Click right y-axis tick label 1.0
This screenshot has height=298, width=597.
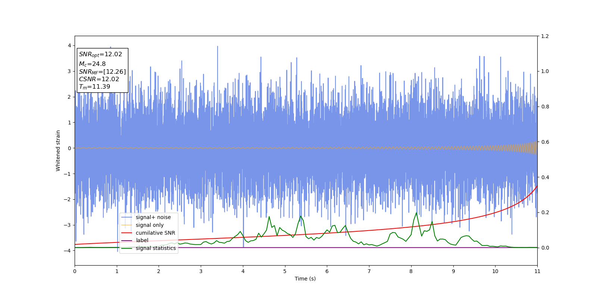[x=545, y=71]
